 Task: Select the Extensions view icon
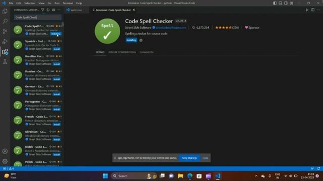pyautogui.click(x=5, y=51)
